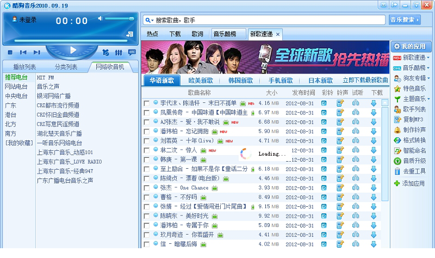The image size is (435, 258).
Task: Click the 立即下载最新歌曲 link
Action: 365,81
